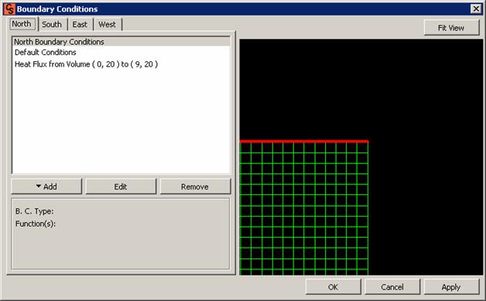Switch to the South tab

52,25
